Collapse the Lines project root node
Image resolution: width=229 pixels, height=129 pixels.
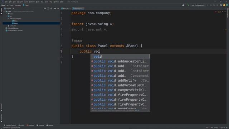pos(4,11)
